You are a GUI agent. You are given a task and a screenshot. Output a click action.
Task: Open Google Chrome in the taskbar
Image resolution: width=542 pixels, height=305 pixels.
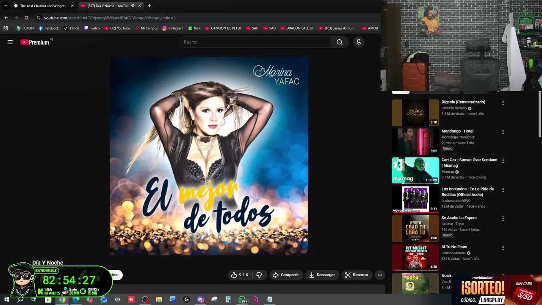(x=62, y=299)
